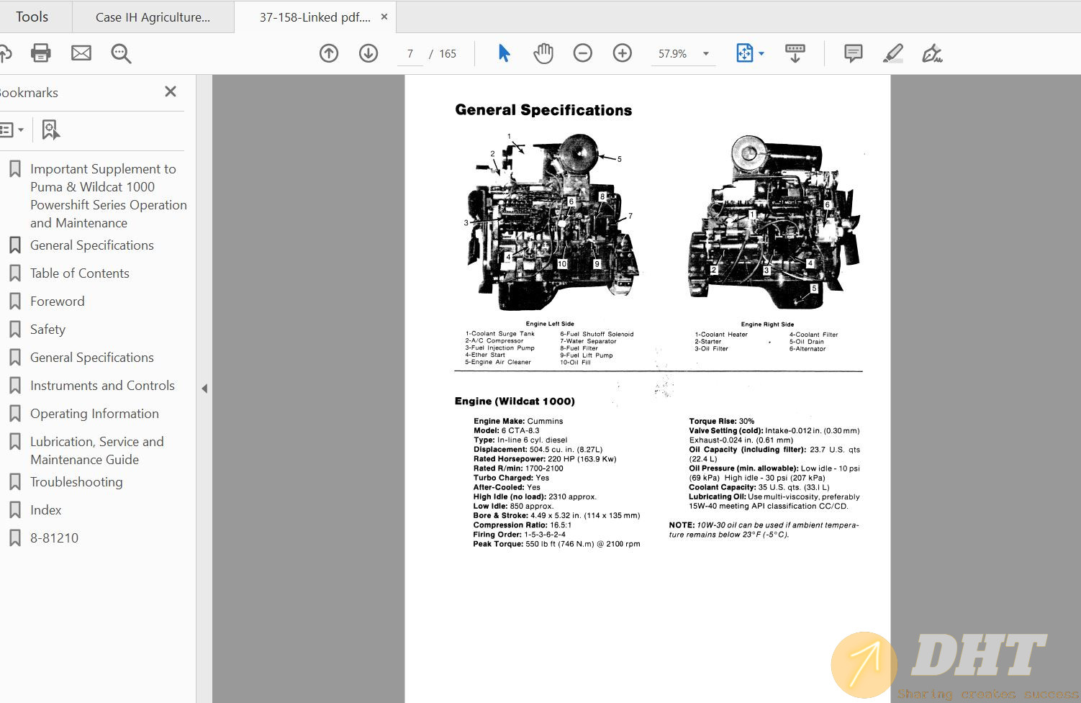Click the Compression Ratio: 16.5:1 line
Viewport: 1081px width, 703px height.
click(x=522, y=525)
